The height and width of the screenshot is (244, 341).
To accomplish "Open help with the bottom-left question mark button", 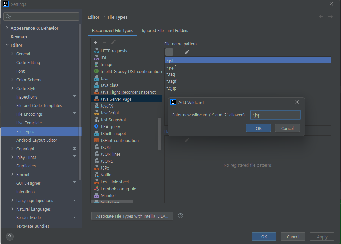I will pyautogui.click(x=10, y=237).
